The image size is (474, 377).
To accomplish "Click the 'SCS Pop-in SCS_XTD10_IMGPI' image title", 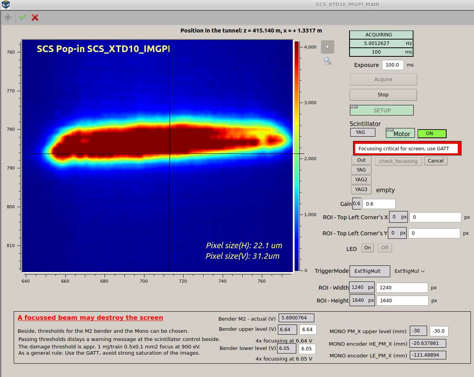I will pyautogui.click(x=103, y=49).
